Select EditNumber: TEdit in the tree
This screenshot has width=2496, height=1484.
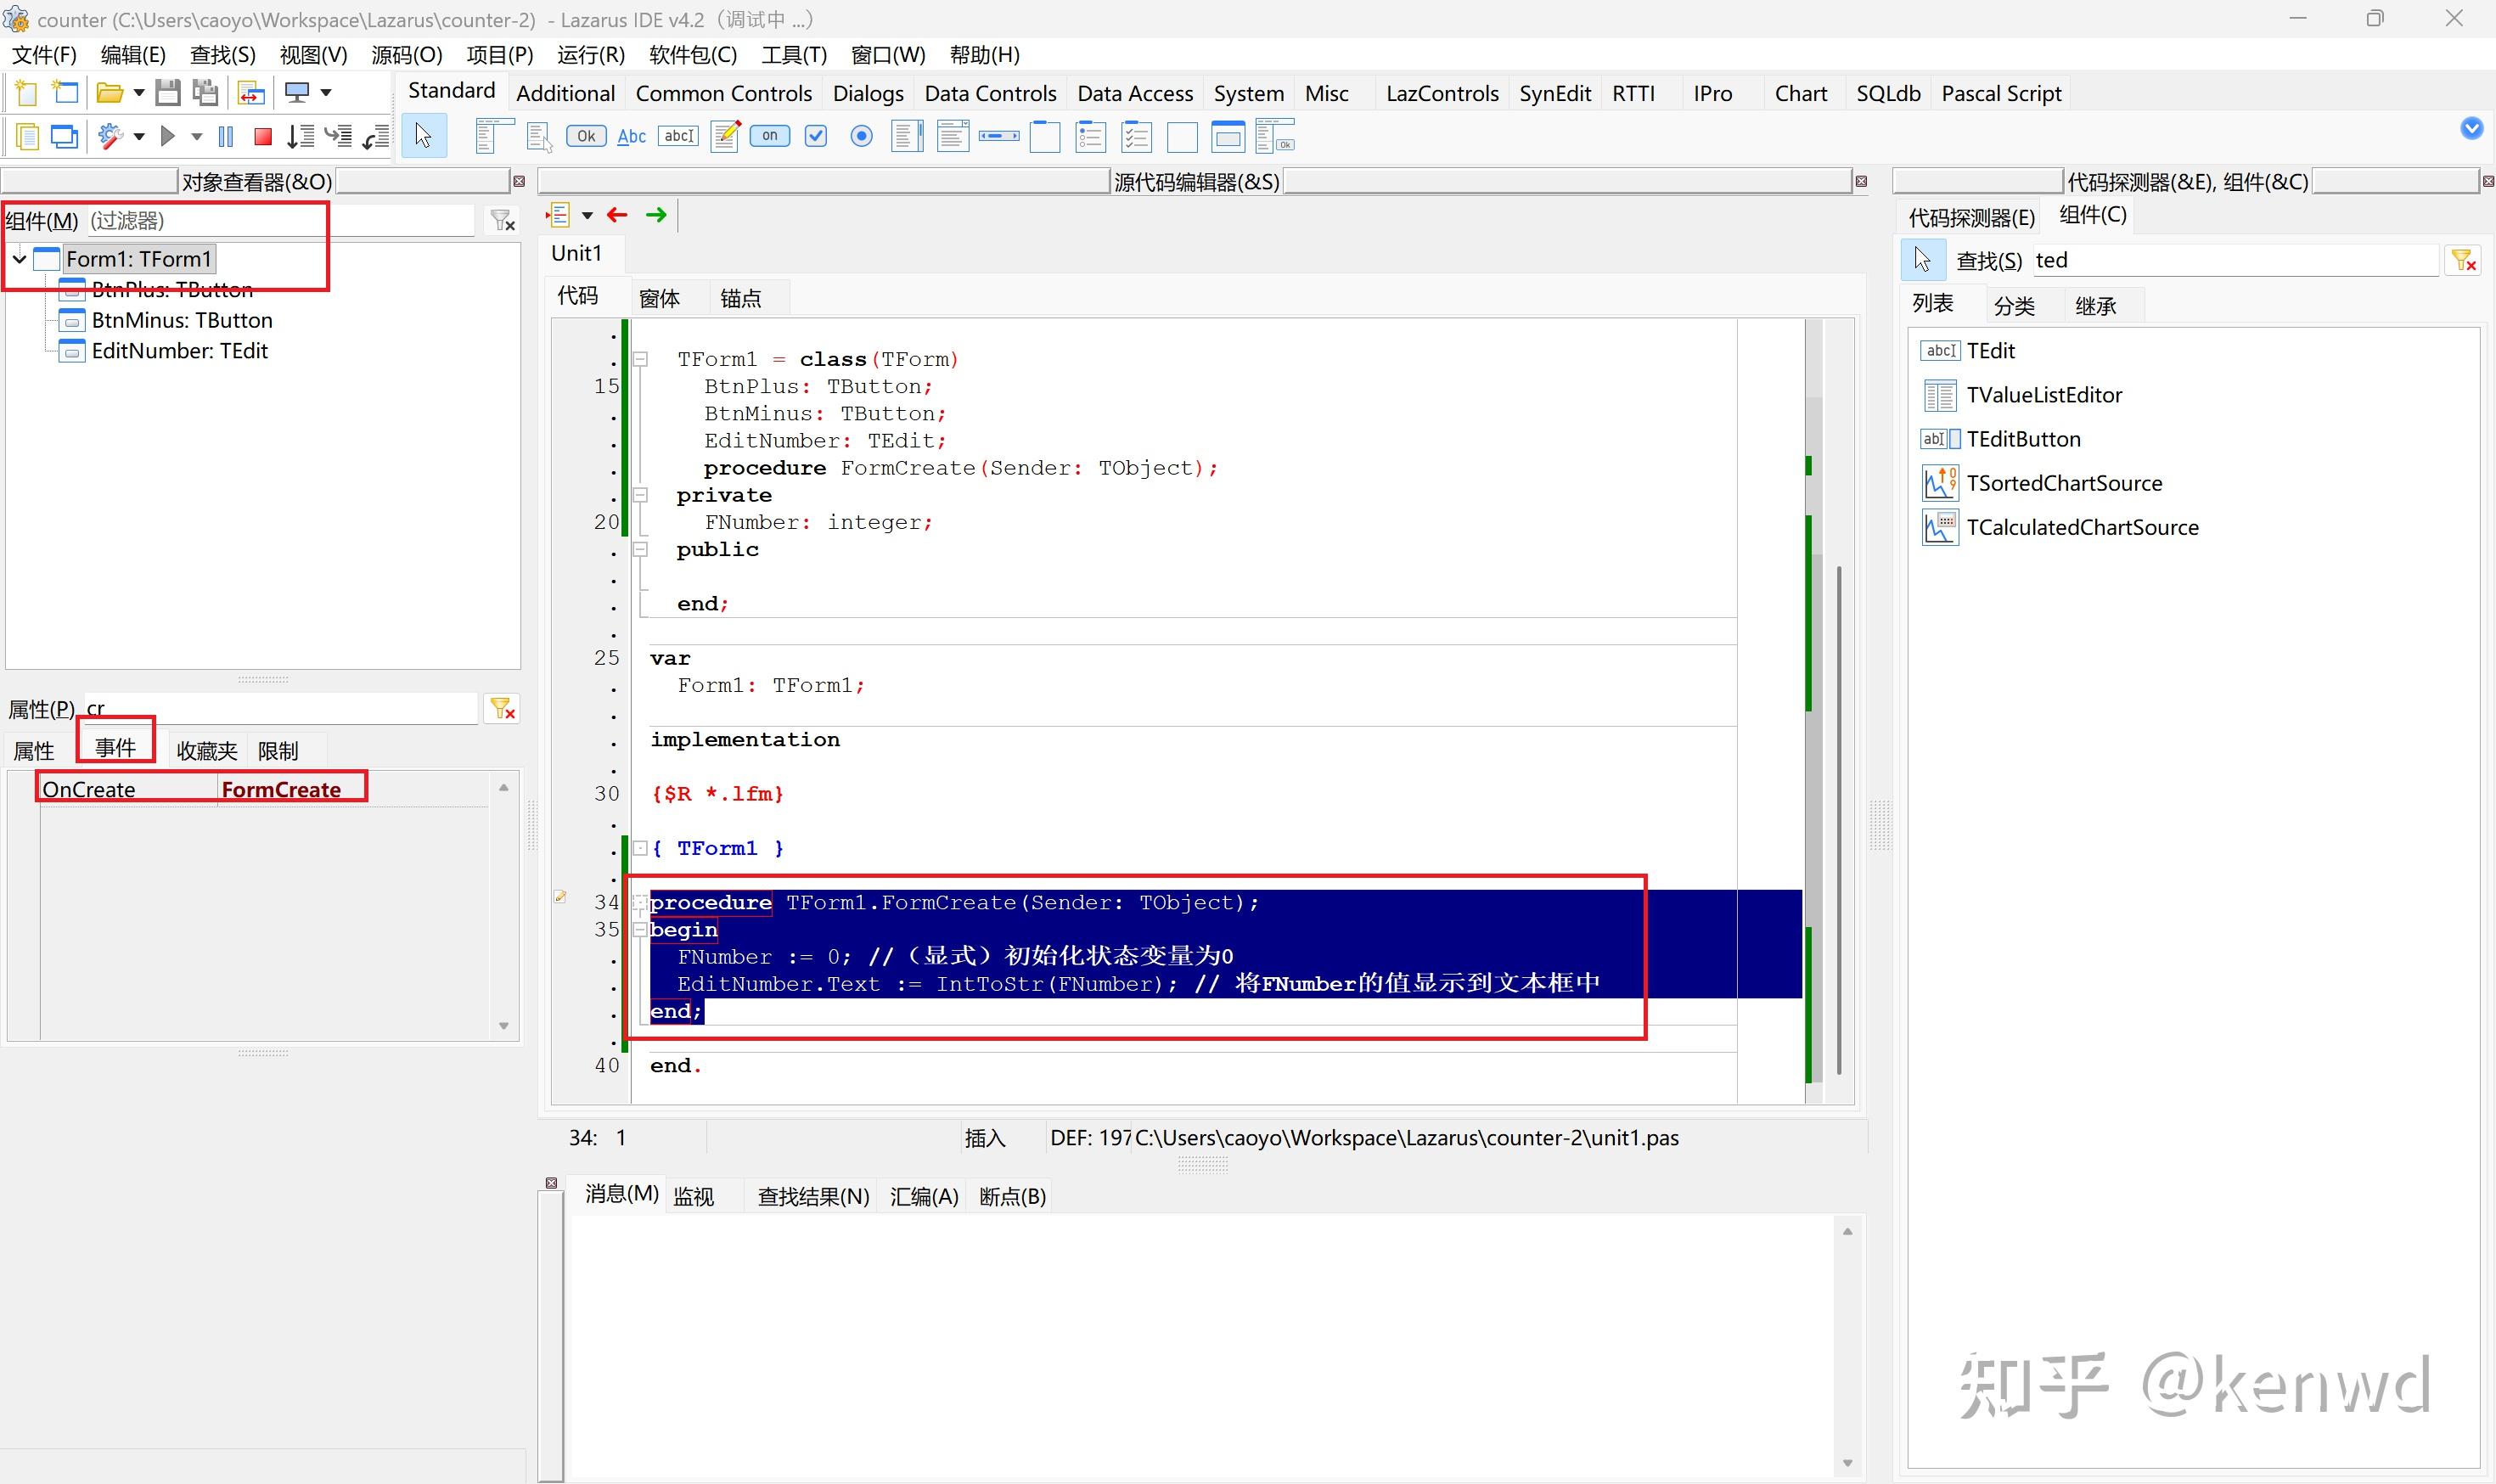179,351
